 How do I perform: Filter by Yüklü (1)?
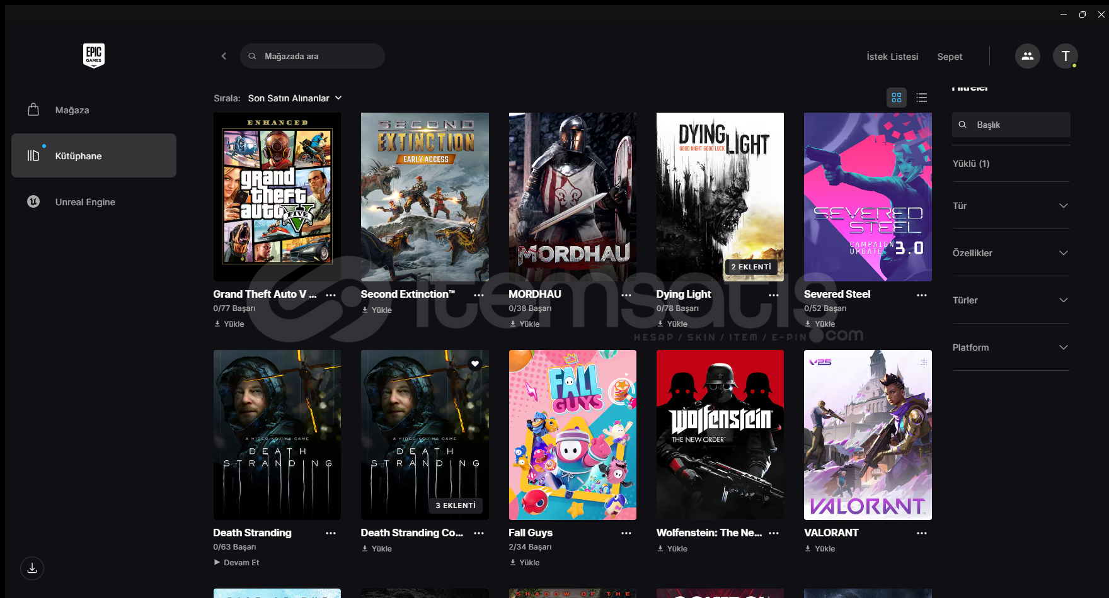click(x=971, y=164)
